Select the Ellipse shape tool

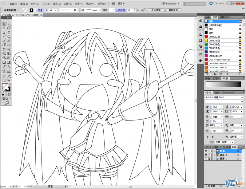coord(9,37)
